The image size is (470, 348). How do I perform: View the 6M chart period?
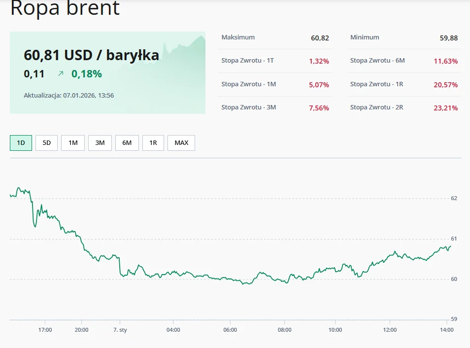pyautogui.click(x=127, y=142)
